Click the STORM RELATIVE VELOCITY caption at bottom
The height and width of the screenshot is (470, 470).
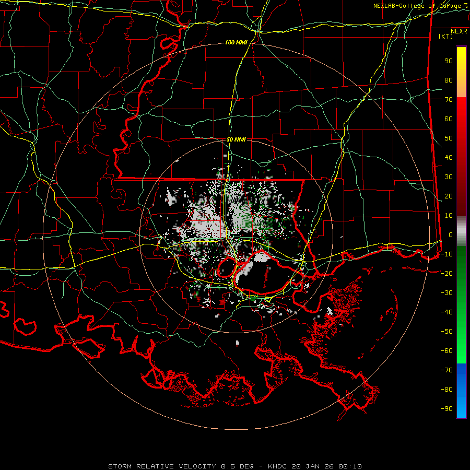235,466
